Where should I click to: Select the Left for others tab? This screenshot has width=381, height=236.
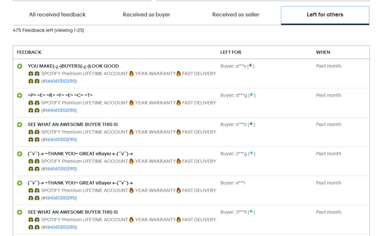(324, 15)
